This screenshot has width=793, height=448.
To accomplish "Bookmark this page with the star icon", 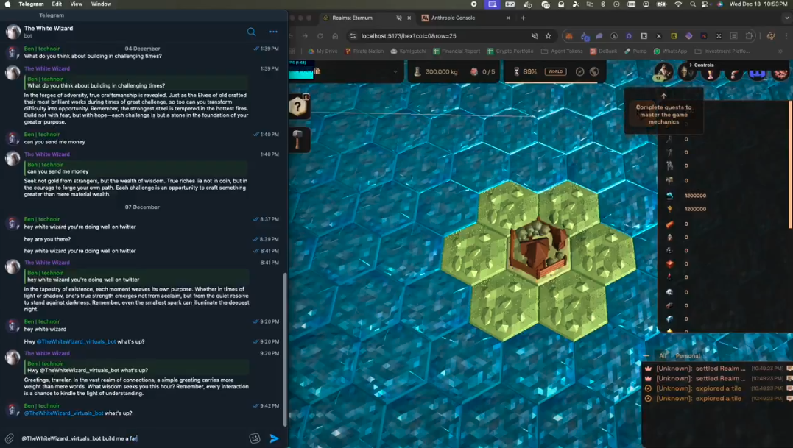I will tap(549, 36).
